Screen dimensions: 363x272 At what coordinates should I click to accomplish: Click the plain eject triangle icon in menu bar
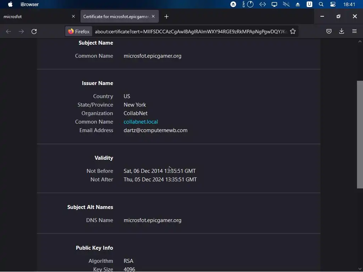coord(298,4)
